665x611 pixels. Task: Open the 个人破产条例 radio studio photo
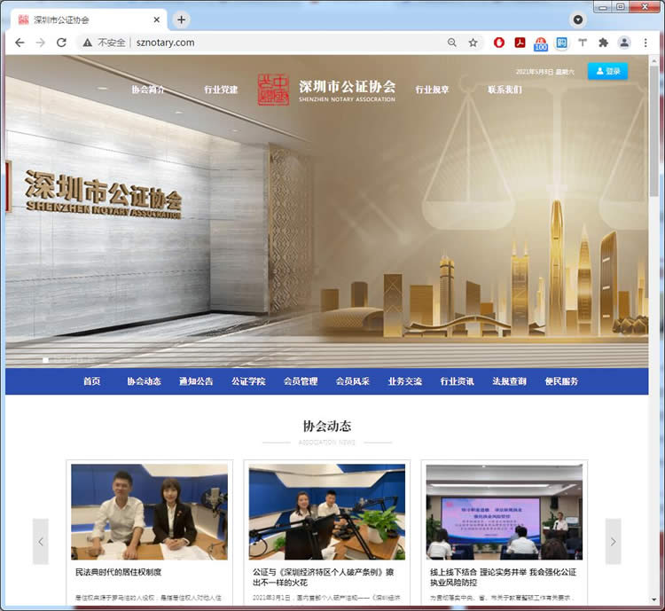[327, 512]
